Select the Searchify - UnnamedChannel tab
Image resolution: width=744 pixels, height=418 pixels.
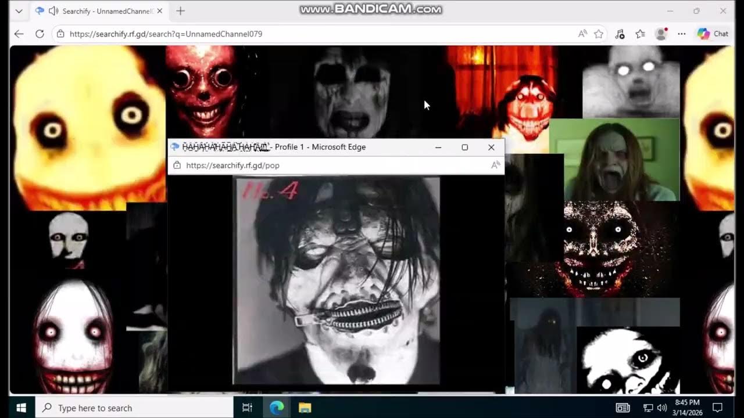pyautogui.click(x=108, y=11)
